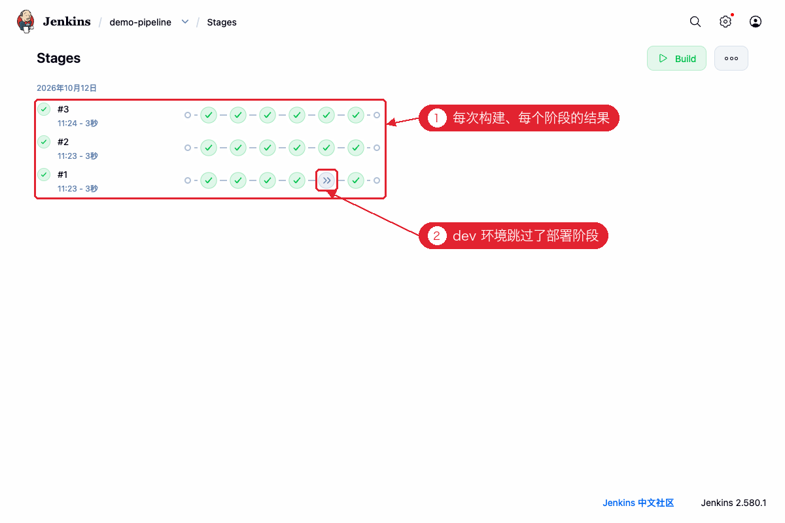Click build #1 success status icon
The image size is (785, 523).
44,175
